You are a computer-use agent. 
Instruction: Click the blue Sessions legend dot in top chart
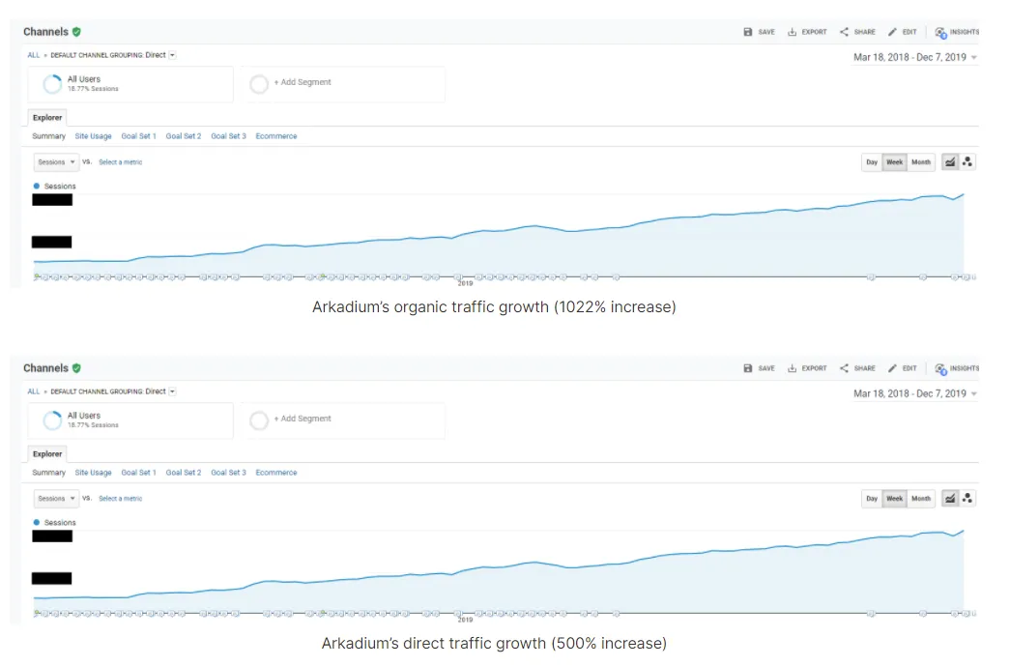[37, 187]
